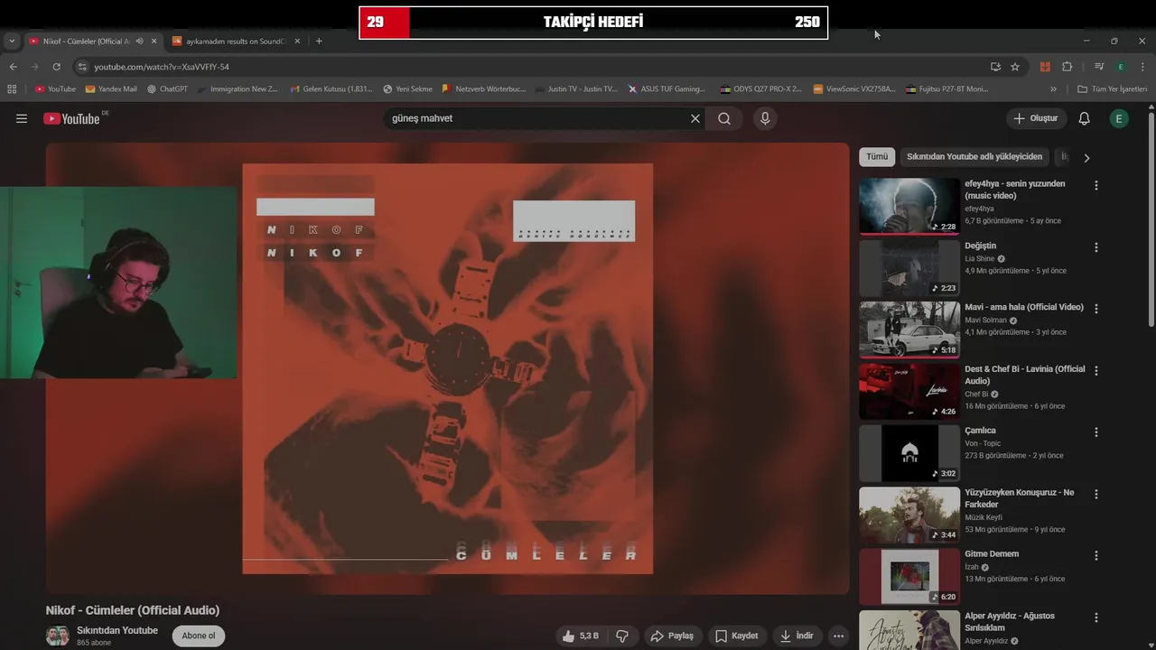
Task: Click the Chrome address bar URL
Action: coord(162,67)
